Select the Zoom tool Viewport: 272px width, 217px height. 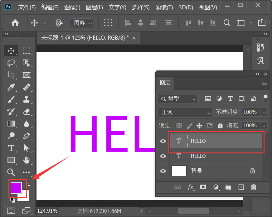(x=11, y=172)
